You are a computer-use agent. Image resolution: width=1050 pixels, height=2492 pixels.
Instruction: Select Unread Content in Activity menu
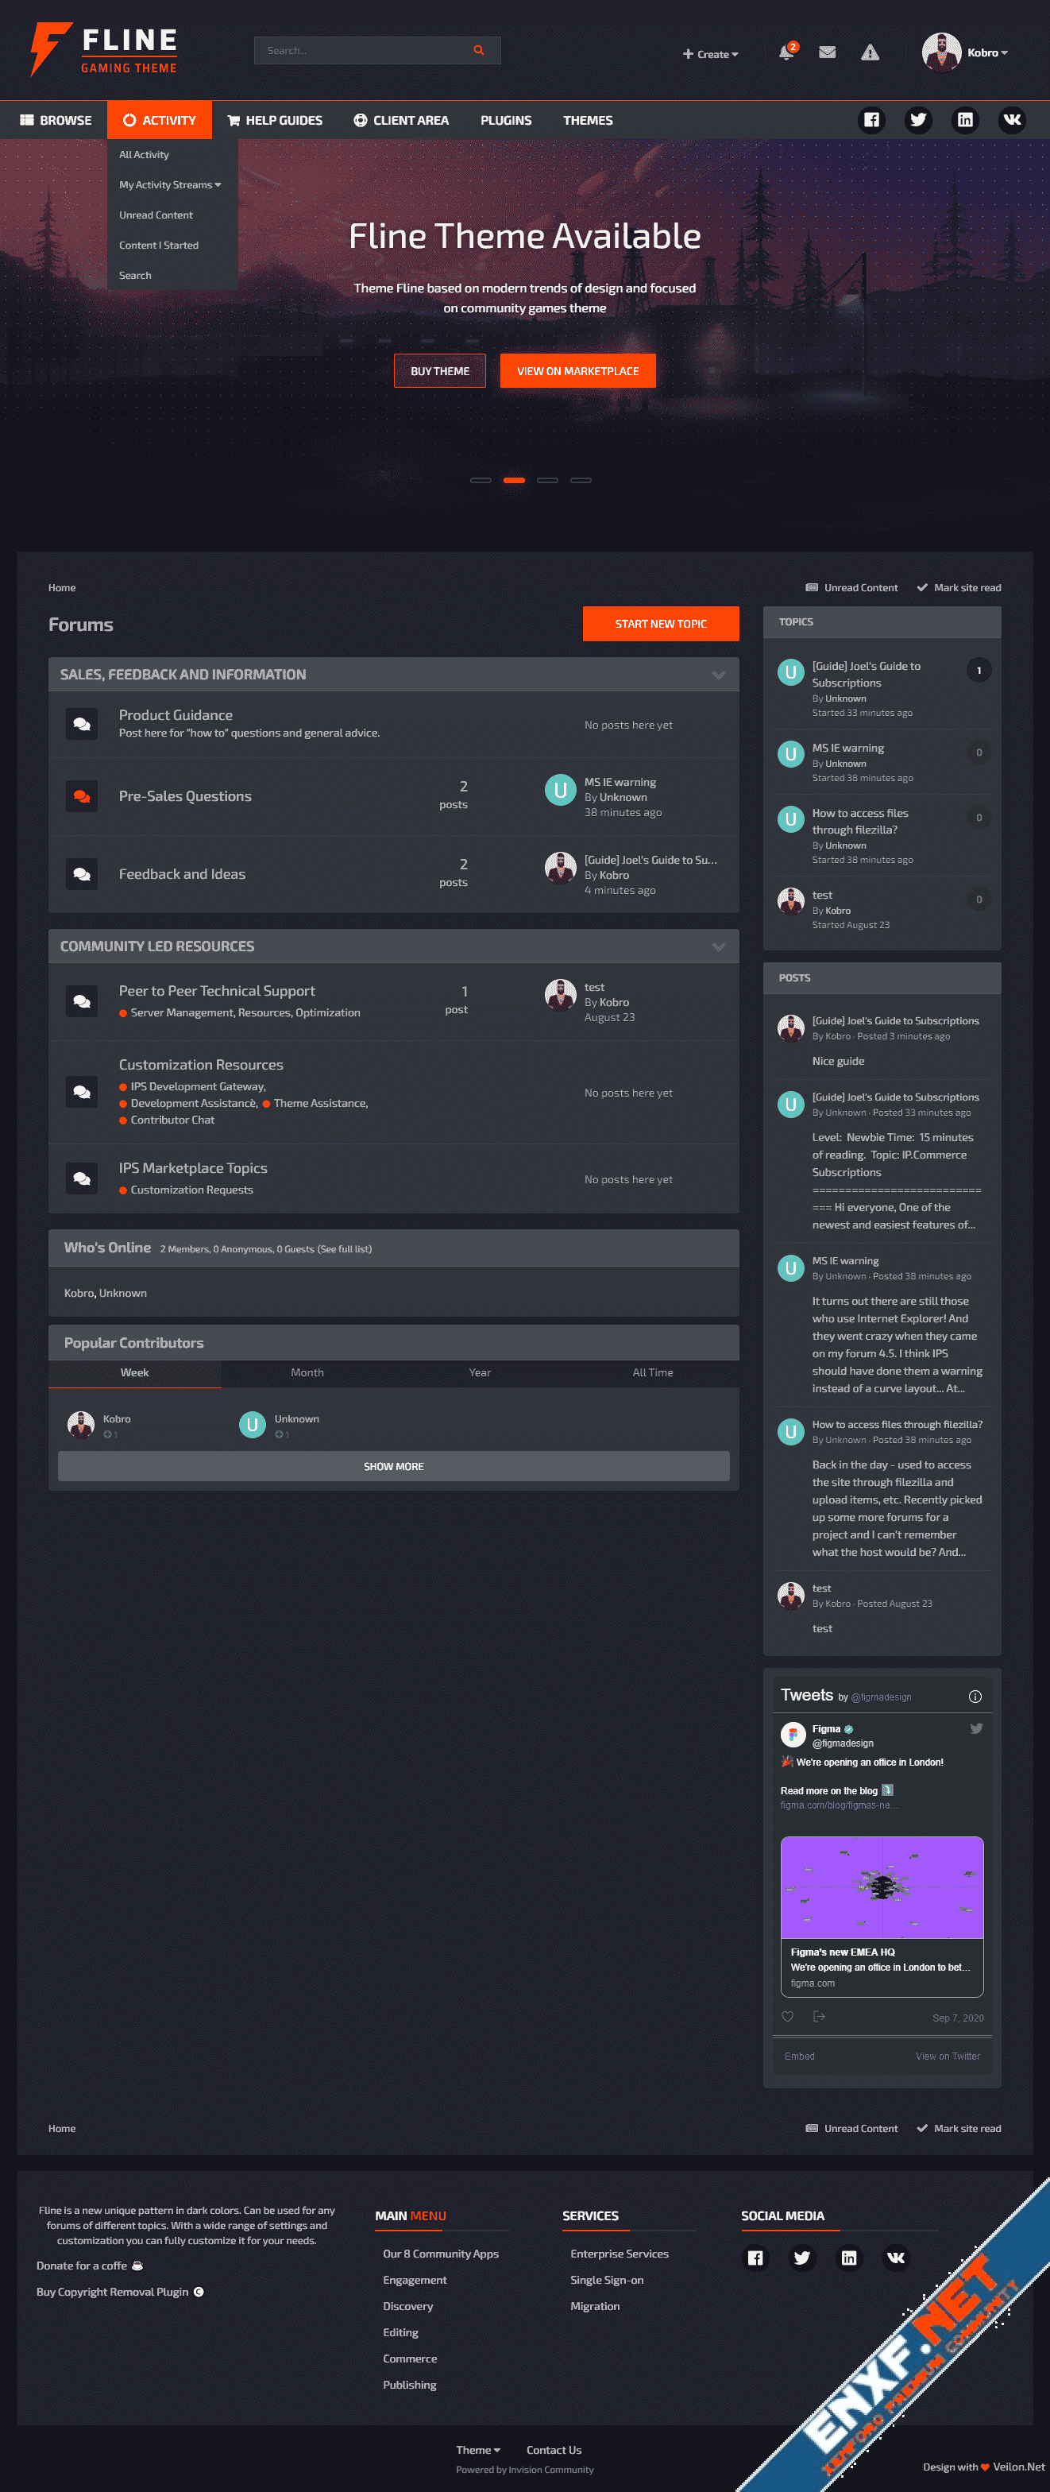tap(156, 215)
